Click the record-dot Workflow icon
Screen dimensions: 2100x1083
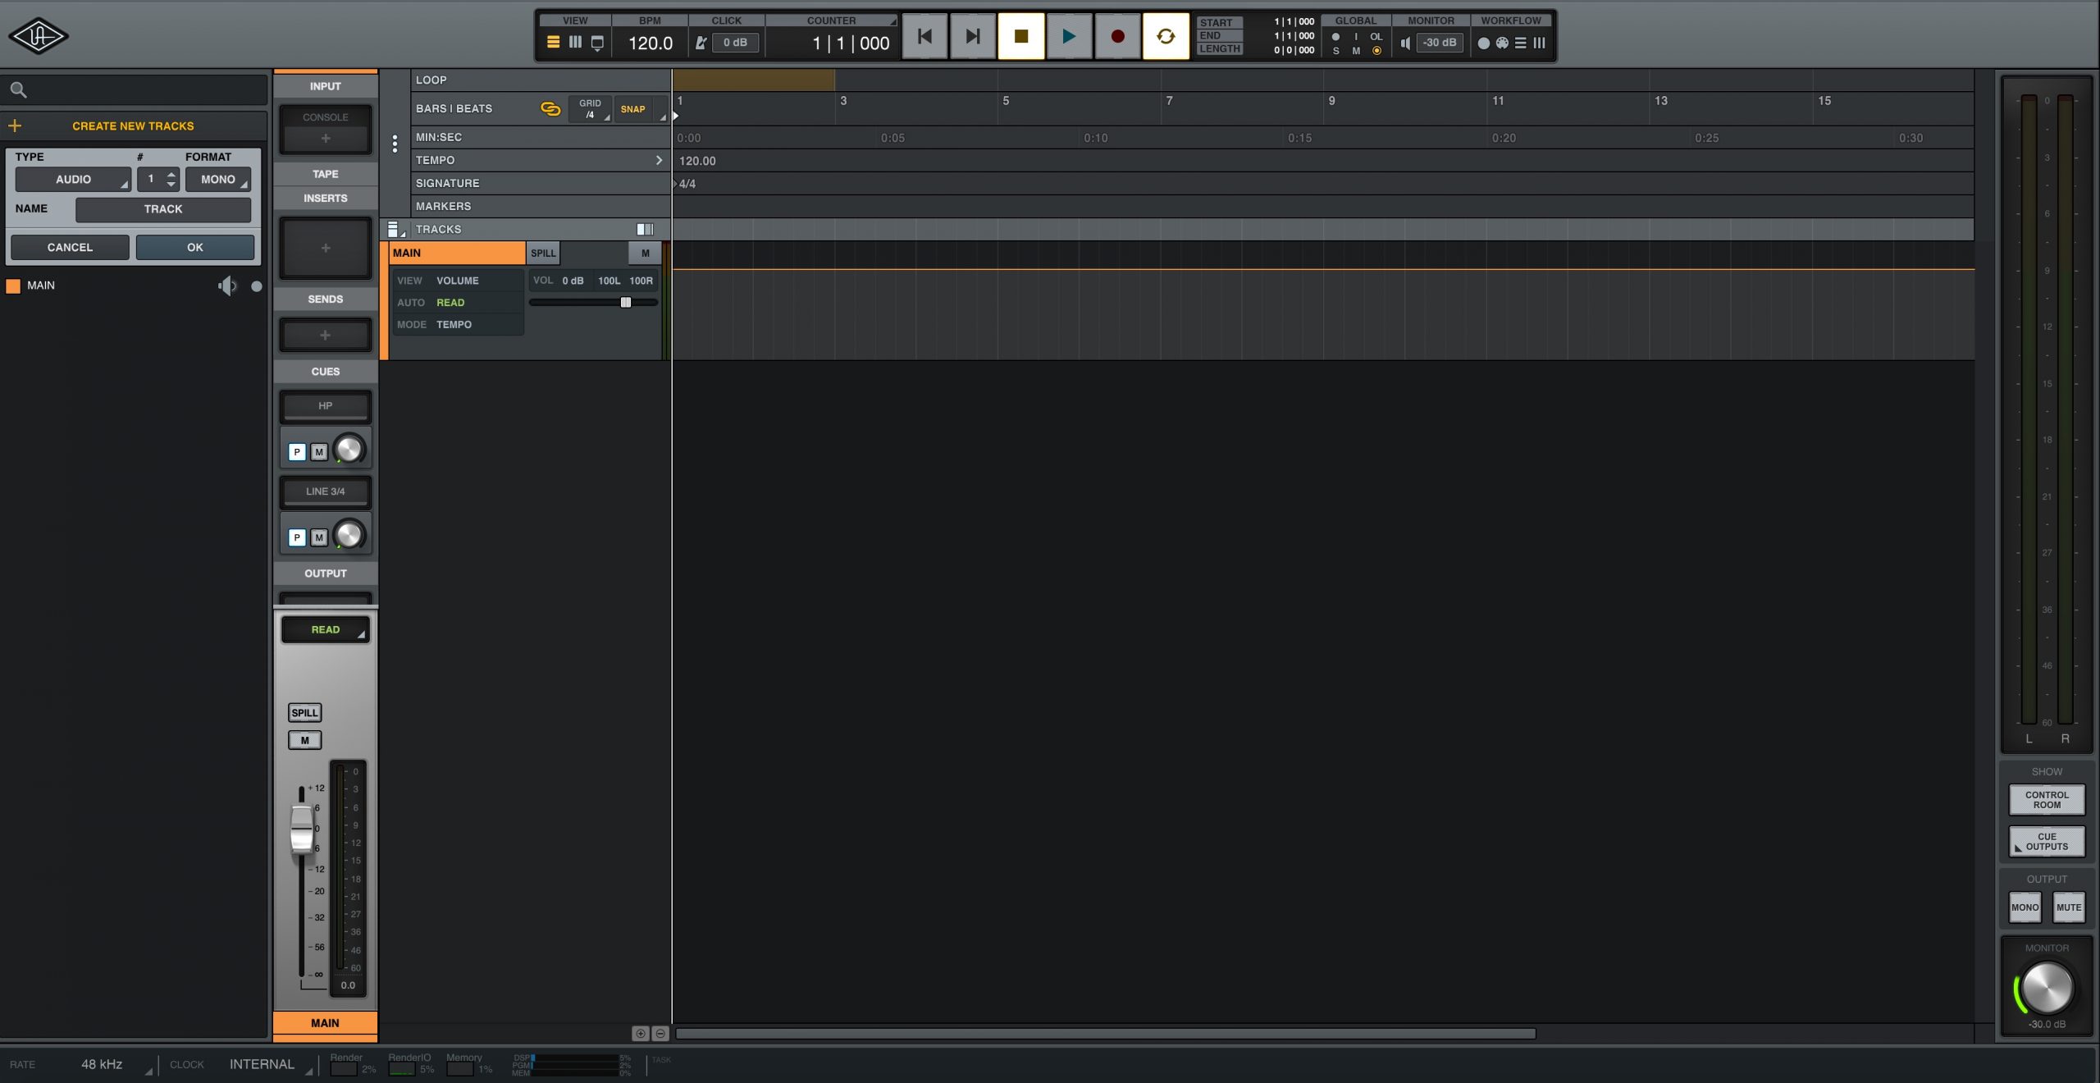[x=1483, y=43]
